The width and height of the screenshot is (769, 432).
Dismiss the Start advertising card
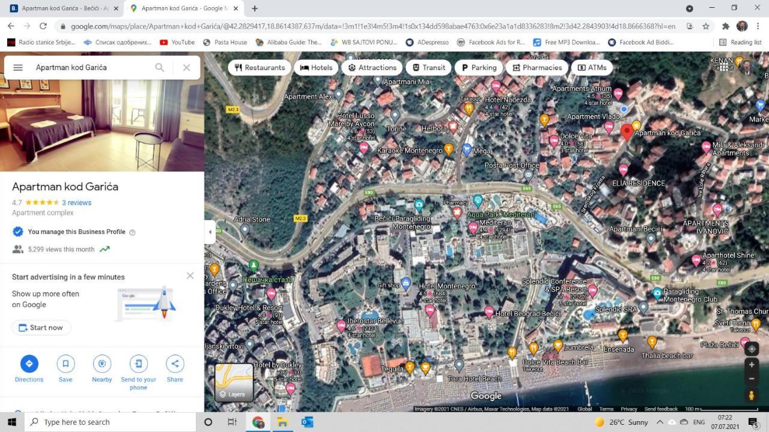190,276
